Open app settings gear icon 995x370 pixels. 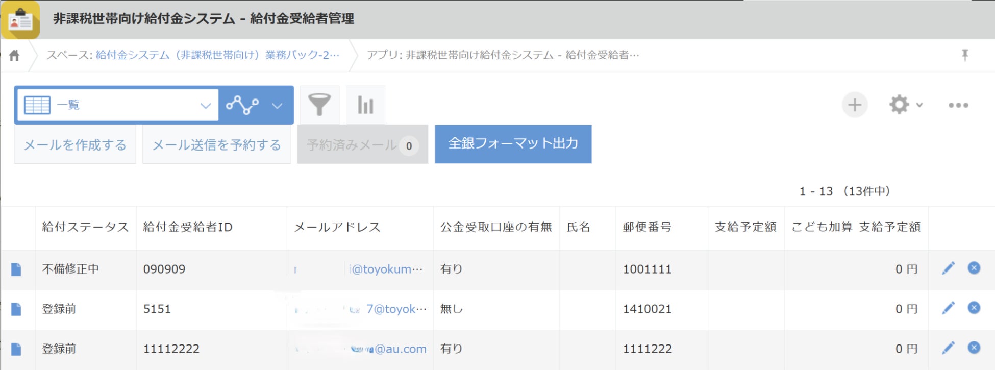click(899, 105)
